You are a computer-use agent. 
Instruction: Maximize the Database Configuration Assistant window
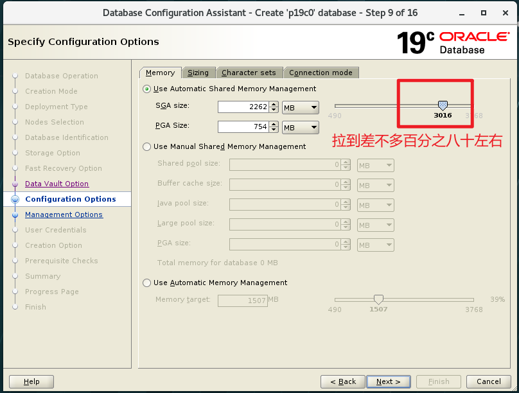tap(484, 13)
